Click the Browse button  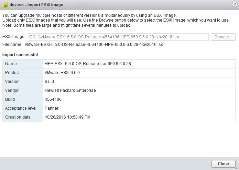pos(223,37)
